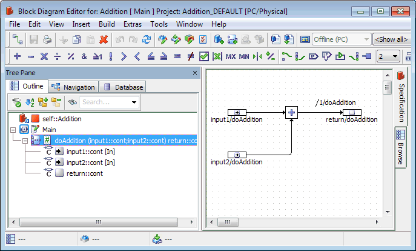This screenshot has width=416, height=251.
Task: Insert a Modulo percent operator
Action: 71,56
